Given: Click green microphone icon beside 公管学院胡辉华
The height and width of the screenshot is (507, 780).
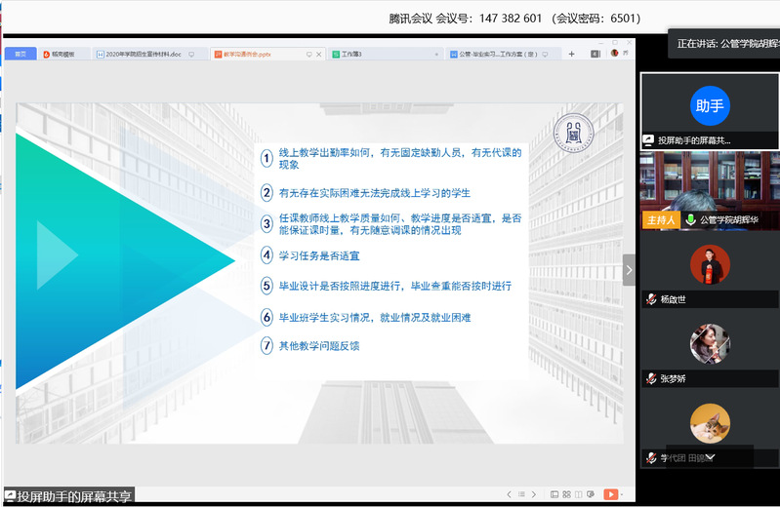Looking at the screenshot, I should click(690, 220).
